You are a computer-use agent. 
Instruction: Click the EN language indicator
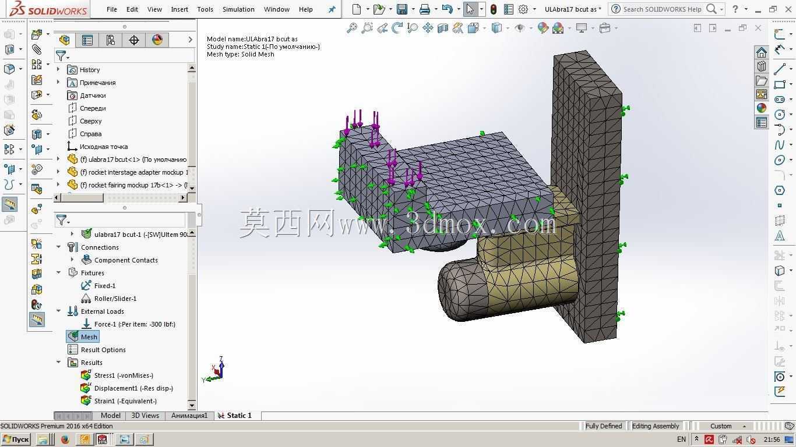(x=681, y=439)
